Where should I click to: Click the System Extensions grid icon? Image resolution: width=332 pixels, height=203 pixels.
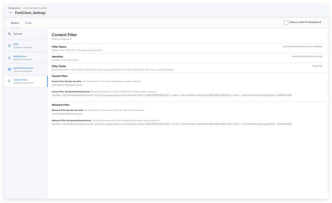pyautogui.click(x=9, y=69)
